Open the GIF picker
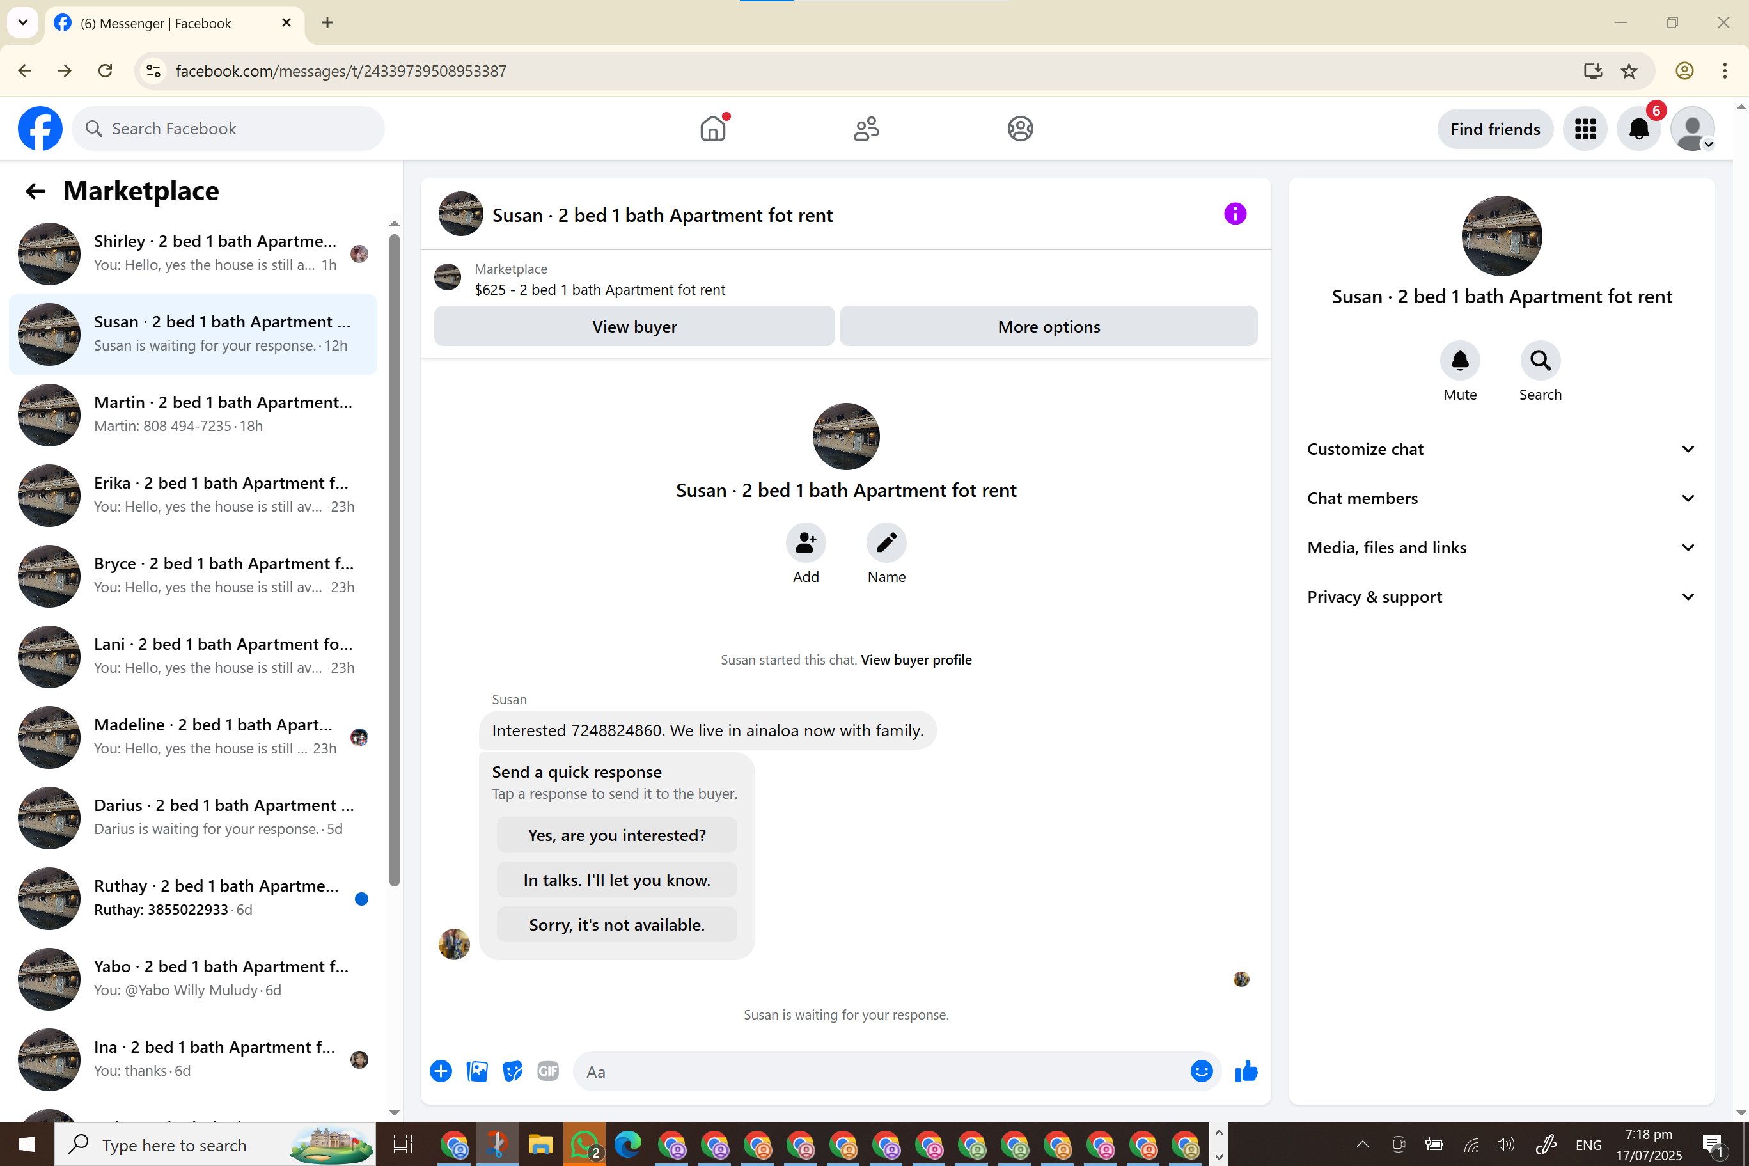Image resolution: width=1749 pixels, height=1166 pixels. click(548, 1071)
